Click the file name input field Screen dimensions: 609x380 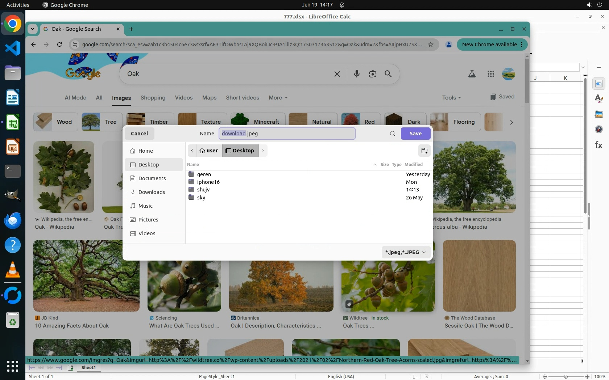pos(286,134)
